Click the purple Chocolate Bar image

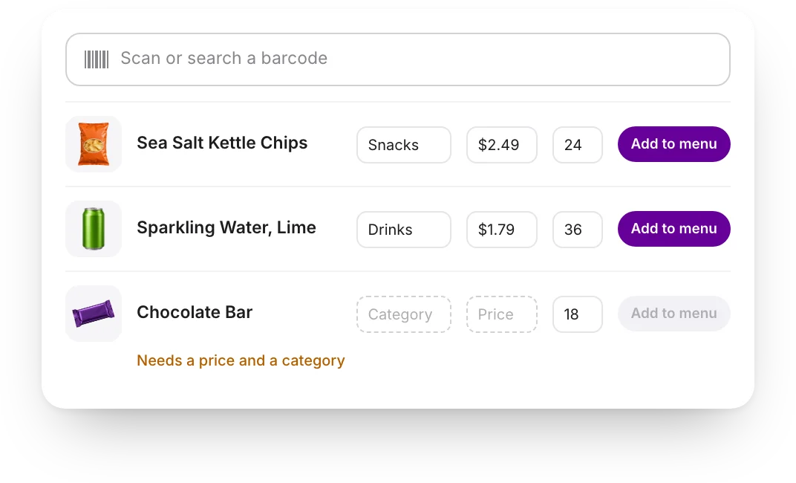94,314
